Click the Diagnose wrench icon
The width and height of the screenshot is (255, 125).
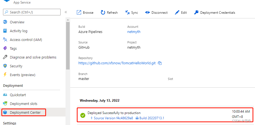tap(5, 57)
